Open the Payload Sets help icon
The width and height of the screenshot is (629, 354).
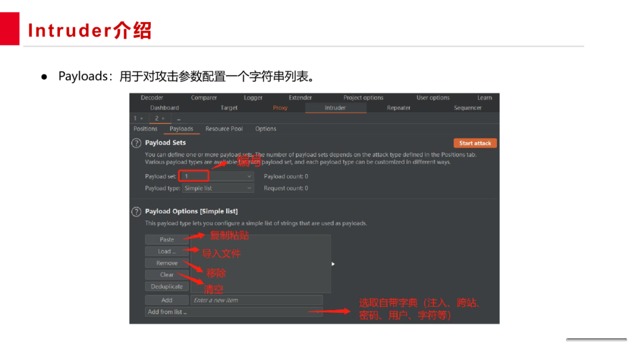point(136,143)
